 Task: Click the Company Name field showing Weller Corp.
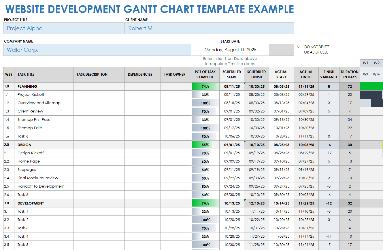coord(97,50)
